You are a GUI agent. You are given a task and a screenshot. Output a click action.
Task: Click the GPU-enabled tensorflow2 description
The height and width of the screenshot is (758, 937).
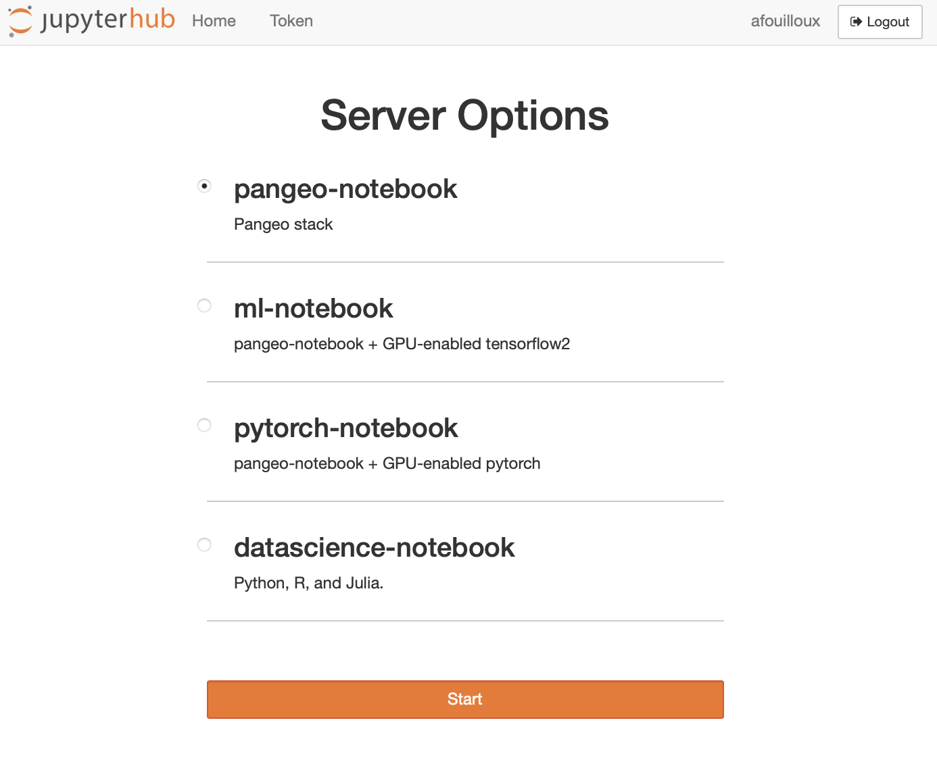(x=402, y=344)
